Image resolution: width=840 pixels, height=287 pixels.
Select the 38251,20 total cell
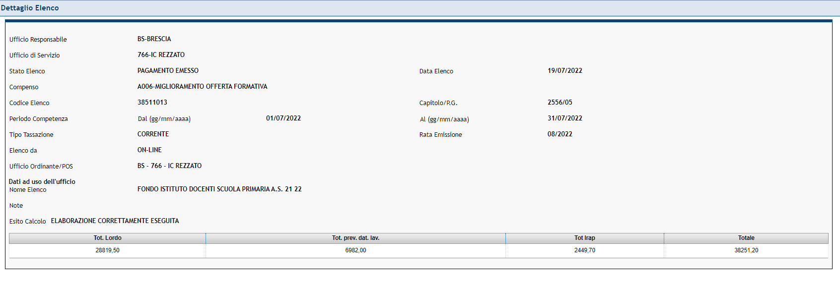point(746,250)
